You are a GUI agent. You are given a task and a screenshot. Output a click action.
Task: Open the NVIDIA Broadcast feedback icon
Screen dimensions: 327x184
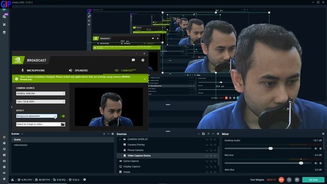pyautogui.click(x=133, y=60)
